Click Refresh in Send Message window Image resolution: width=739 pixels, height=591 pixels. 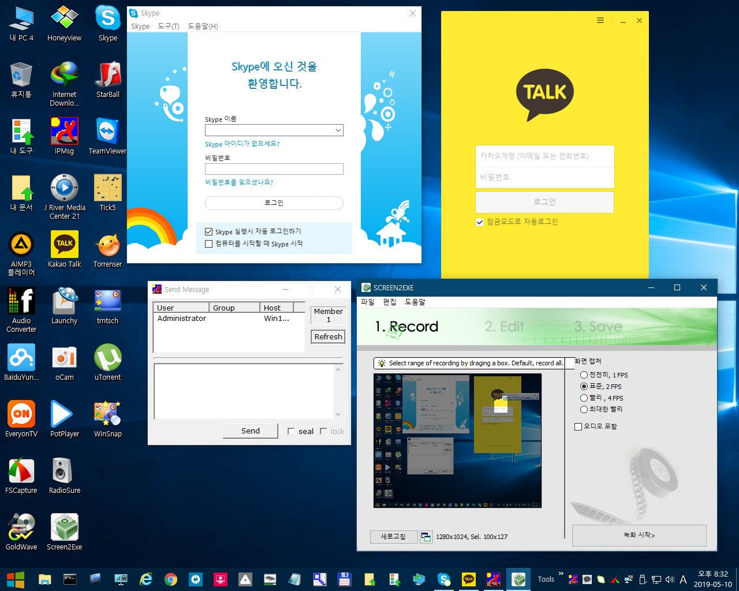[x=329, y=337]
